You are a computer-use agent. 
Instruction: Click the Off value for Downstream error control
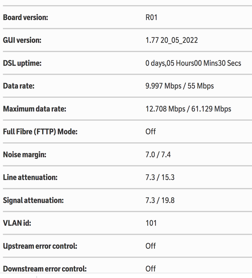[x=150, y=269]
